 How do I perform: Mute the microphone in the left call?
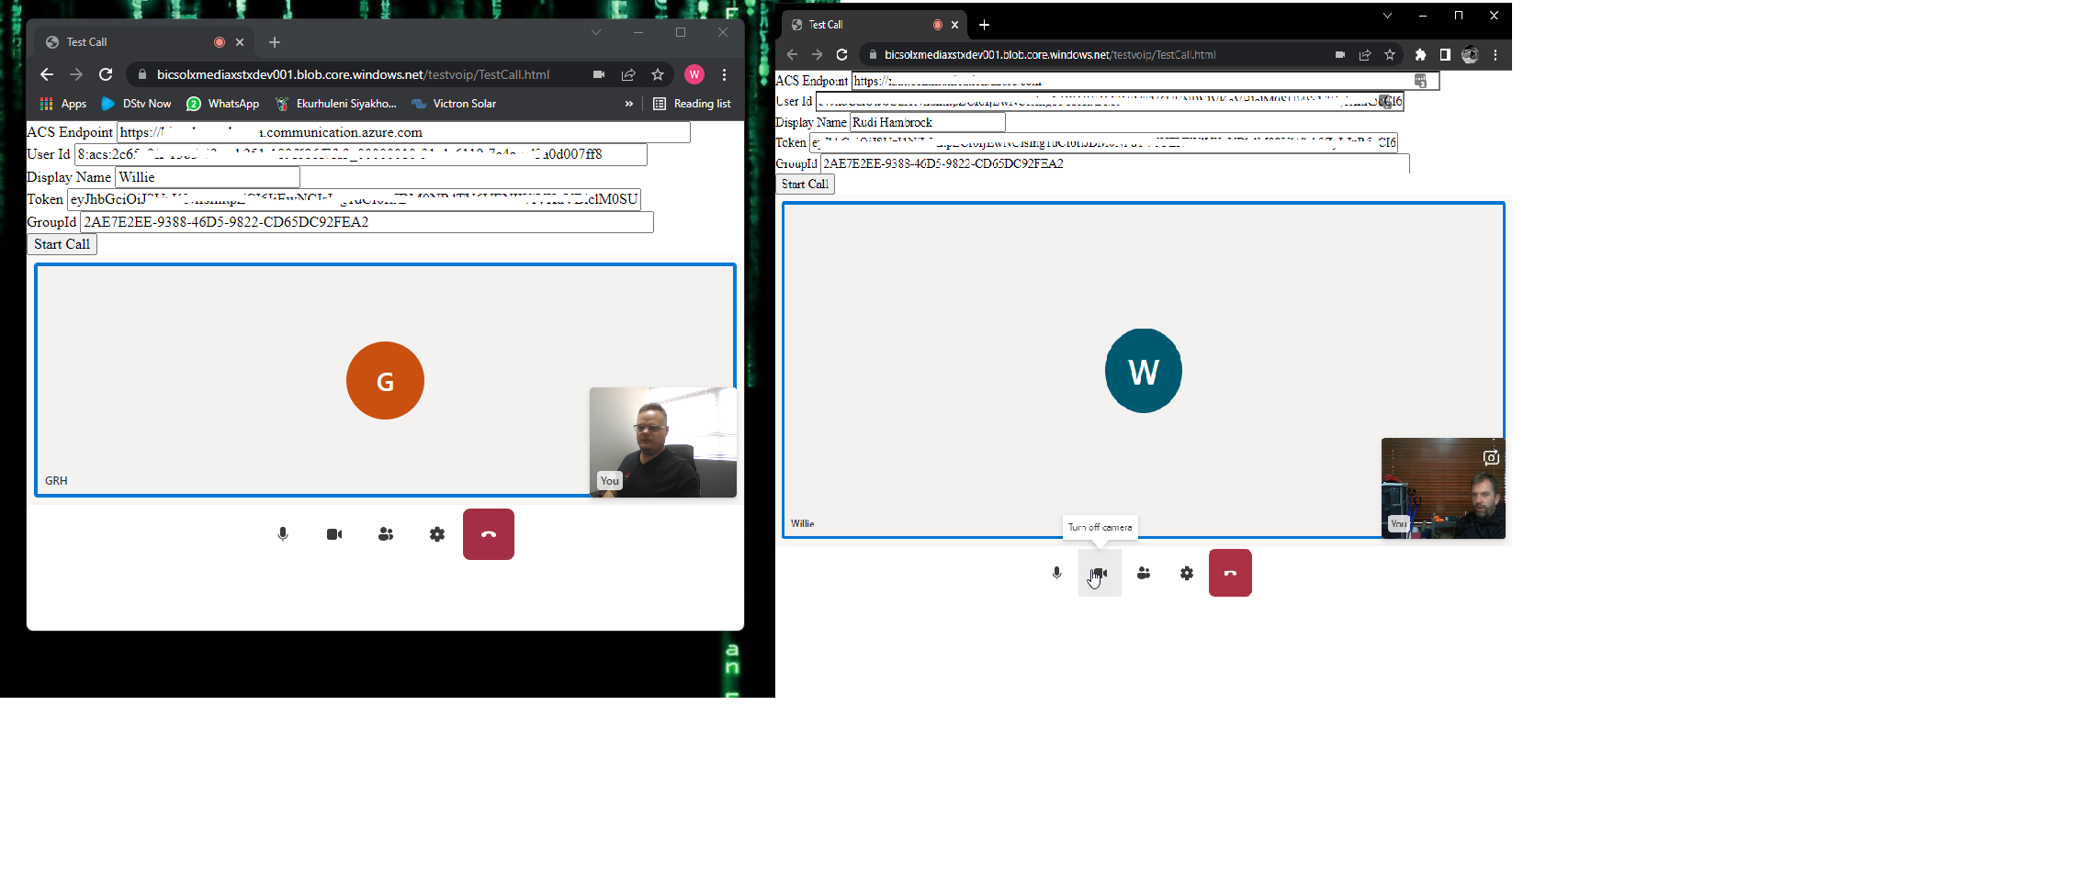click(x=282, y=533)
